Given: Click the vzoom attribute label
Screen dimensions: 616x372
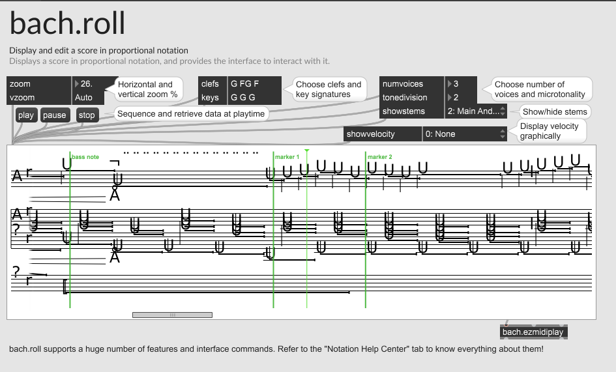Looking at the screenshot, I should [x=22, y=98].
